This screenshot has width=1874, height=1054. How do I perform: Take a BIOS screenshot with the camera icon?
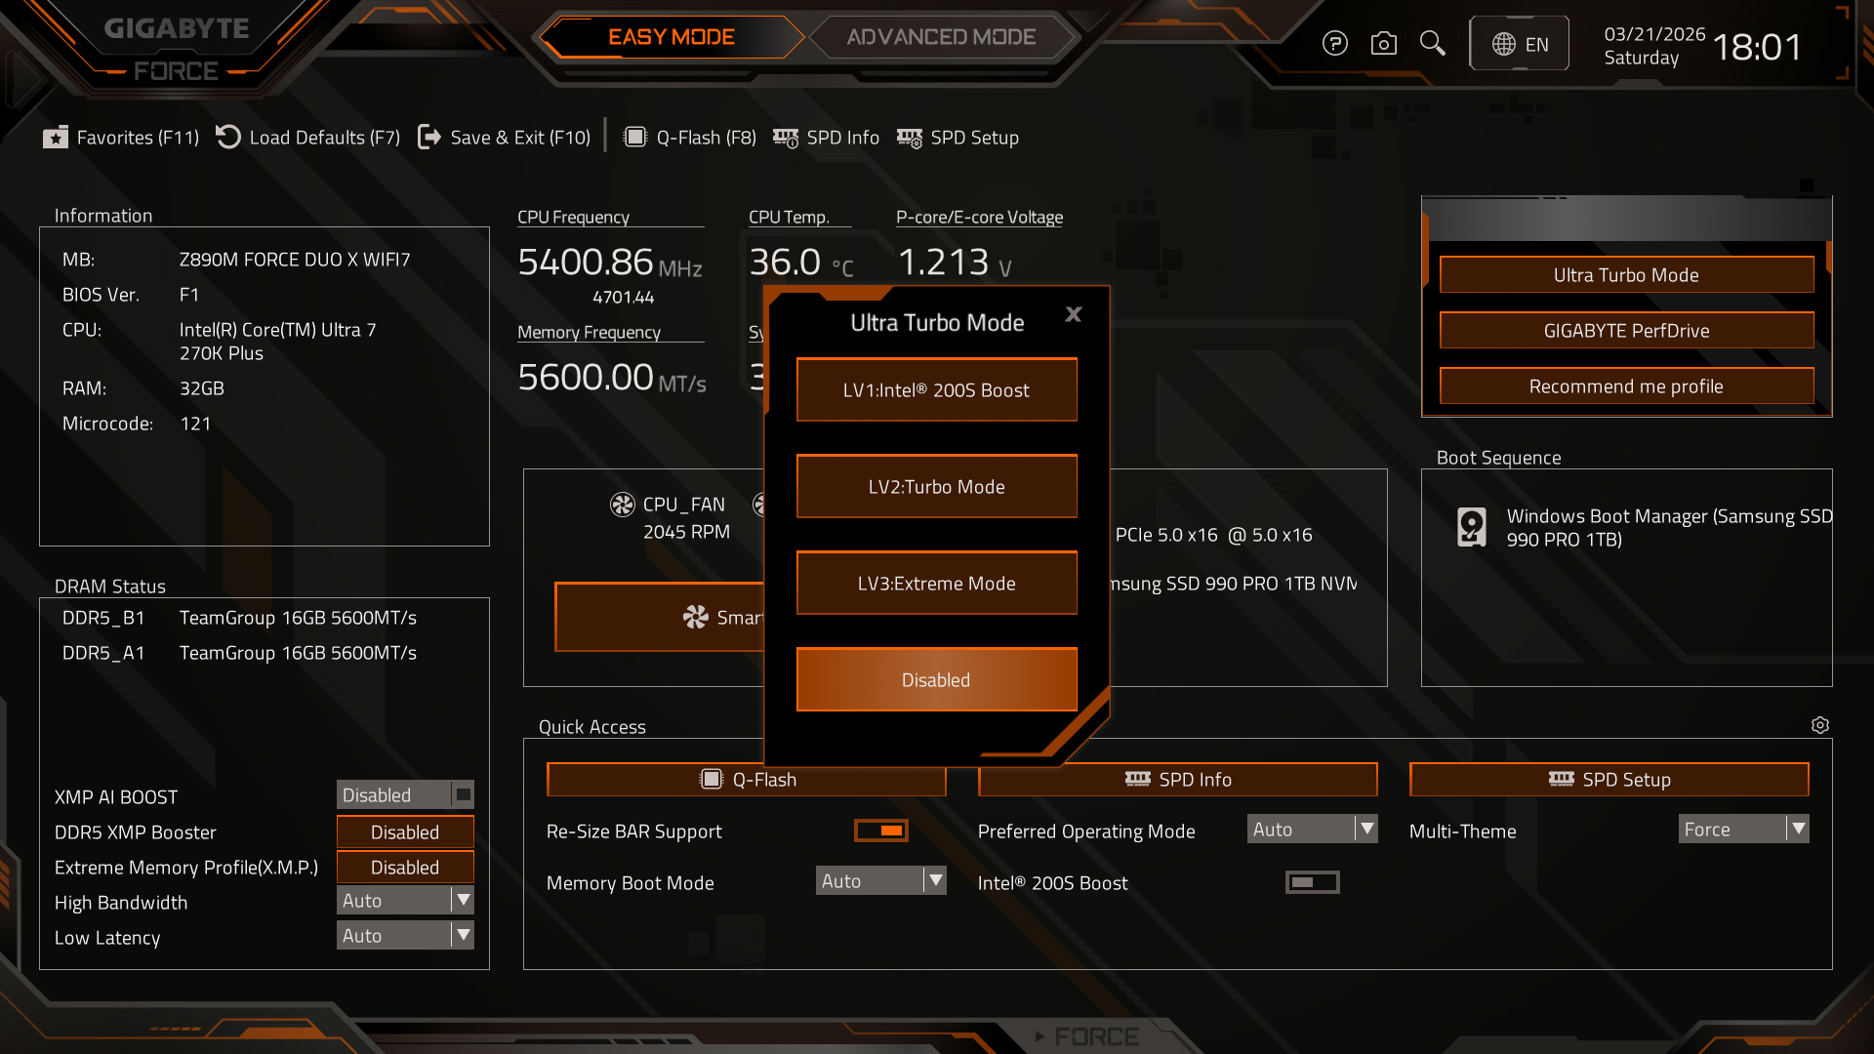click(1383, 43)
